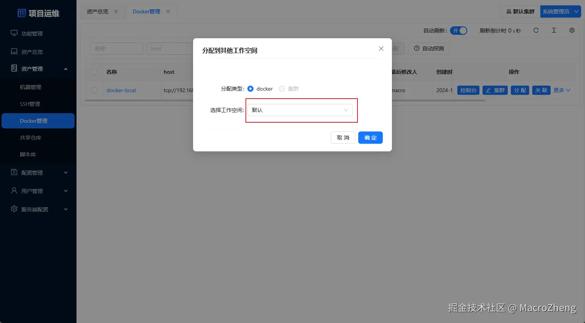
Task: Click the horizontal table scrollbar
Action: tap(285, 101)
